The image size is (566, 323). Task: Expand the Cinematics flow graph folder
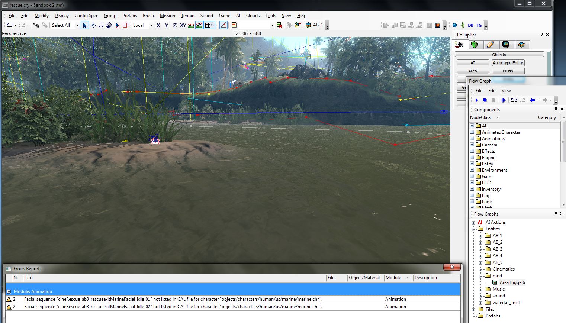tap(480, 269)
